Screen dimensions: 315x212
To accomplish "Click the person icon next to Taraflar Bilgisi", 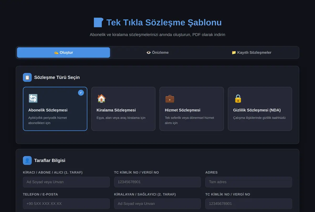I will click(27, 160).
